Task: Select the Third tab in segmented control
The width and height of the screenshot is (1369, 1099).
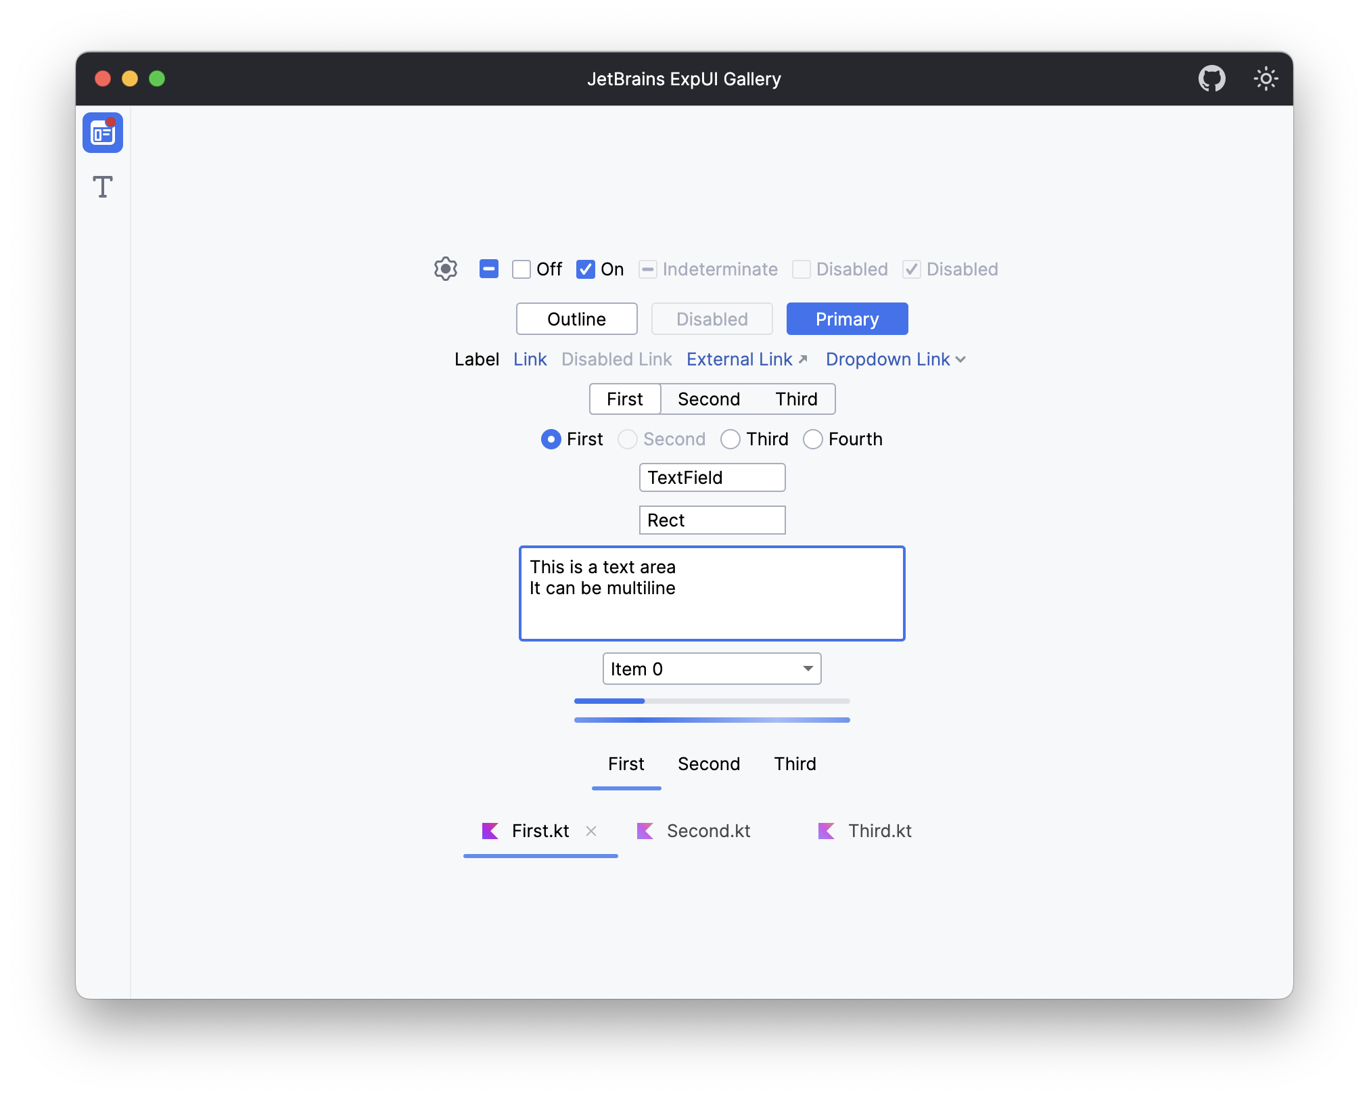Action: point(797,398)
